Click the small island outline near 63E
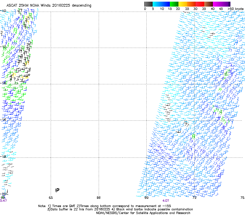 pyautogui.click(x=57, y=190)
